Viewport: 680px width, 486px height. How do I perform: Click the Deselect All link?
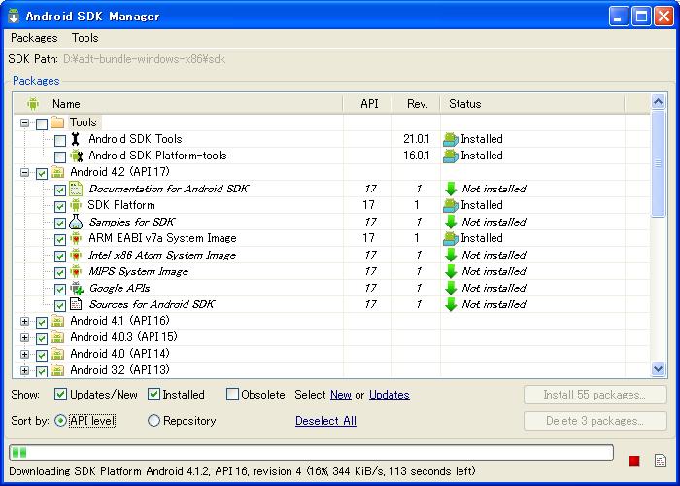coord(325,421)
